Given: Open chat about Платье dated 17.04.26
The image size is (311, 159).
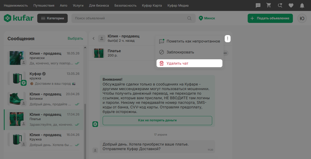Looking at the screenshot, I should (x=44, y=120).
